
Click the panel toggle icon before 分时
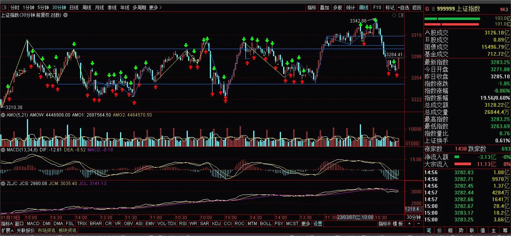4,7
